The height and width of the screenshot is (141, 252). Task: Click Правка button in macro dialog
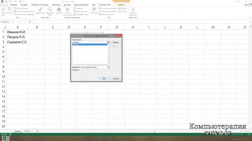(x=116, y=42)
